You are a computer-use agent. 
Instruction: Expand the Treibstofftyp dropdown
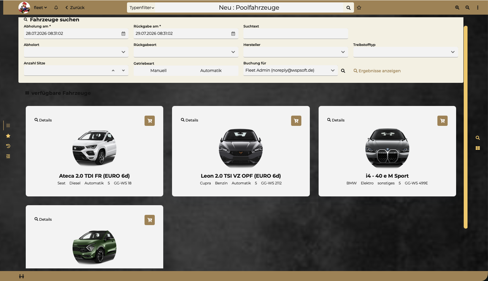453,52
